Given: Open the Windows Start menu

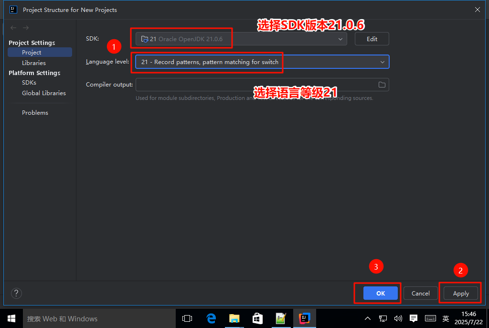Looking at the screenshot, I should coord(11,318).
